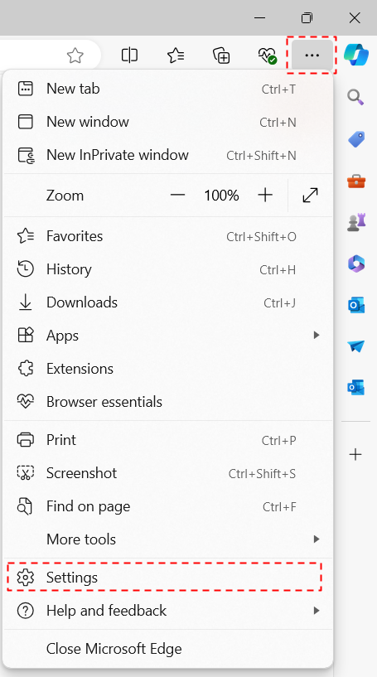Expand the More tools submenu

coord(168,539)
